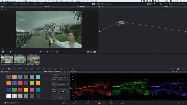Toggle the LUT browser panel
The image size is (187, 105).
point(15,4)
